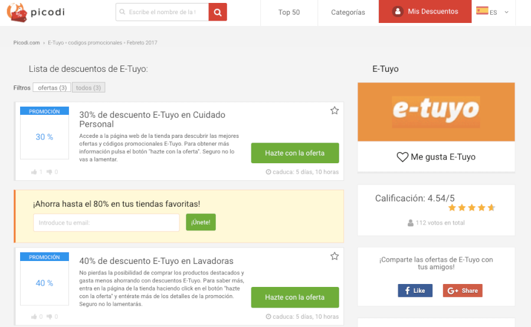531x327 pixels.
Task: Click the Picodi.com breadcrumb link
Action: 27,43
